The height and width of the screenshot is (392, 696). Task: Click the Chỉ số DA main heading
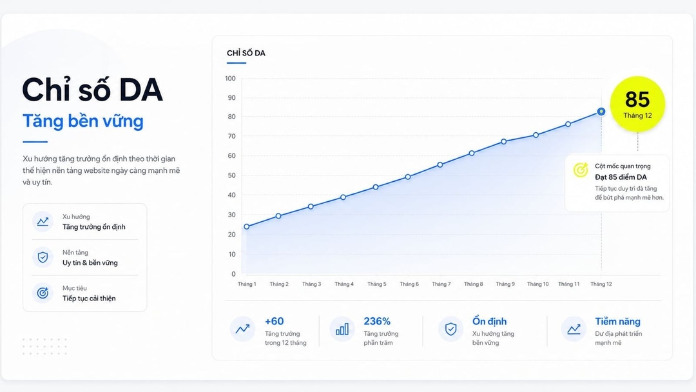[x=92, y=90]
